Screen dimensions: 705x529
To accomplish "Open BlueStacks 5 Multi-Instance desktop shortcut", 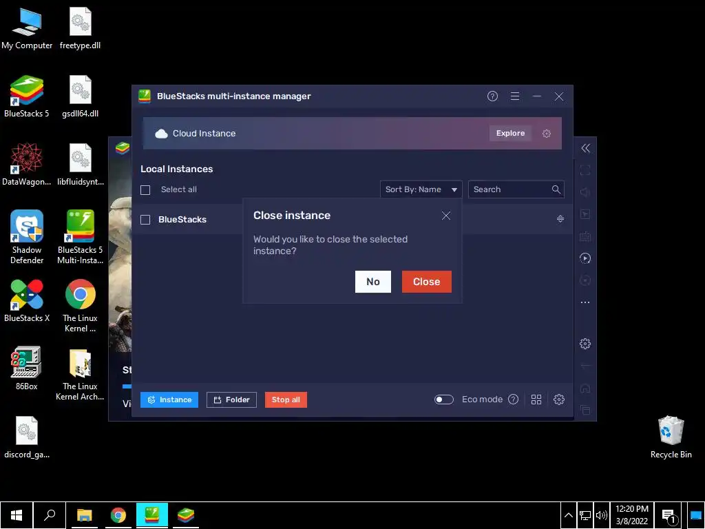I will coord(80,237).
